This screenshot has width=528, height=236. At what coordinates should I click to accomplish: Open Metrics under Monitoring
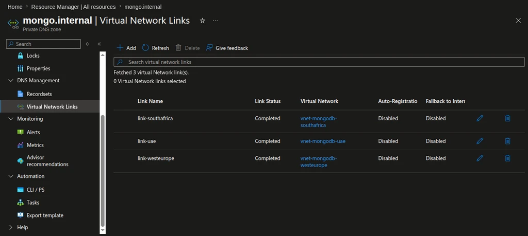coord(35,145)
